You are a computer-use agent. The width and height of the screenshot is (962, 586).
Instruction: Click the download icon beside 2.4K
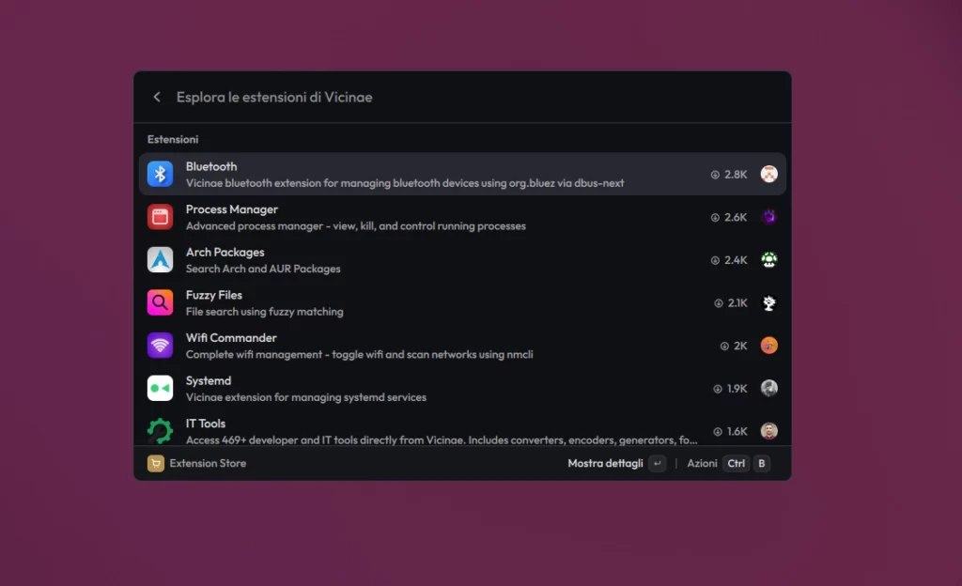click(715, 260)
